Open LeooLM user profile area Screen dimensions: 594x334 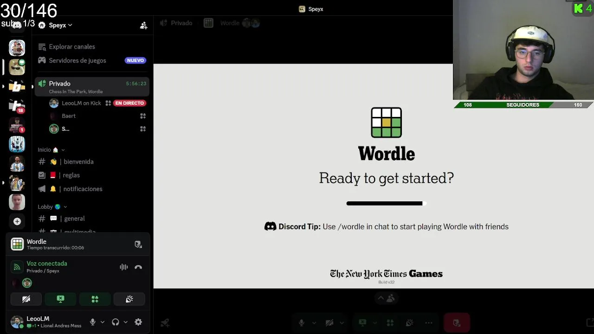pos(46,322)
